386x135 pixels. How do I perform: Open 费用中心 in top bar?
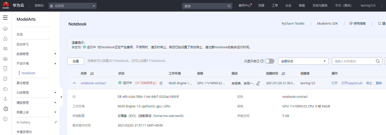pyautogui.click(x=245, y=6)
